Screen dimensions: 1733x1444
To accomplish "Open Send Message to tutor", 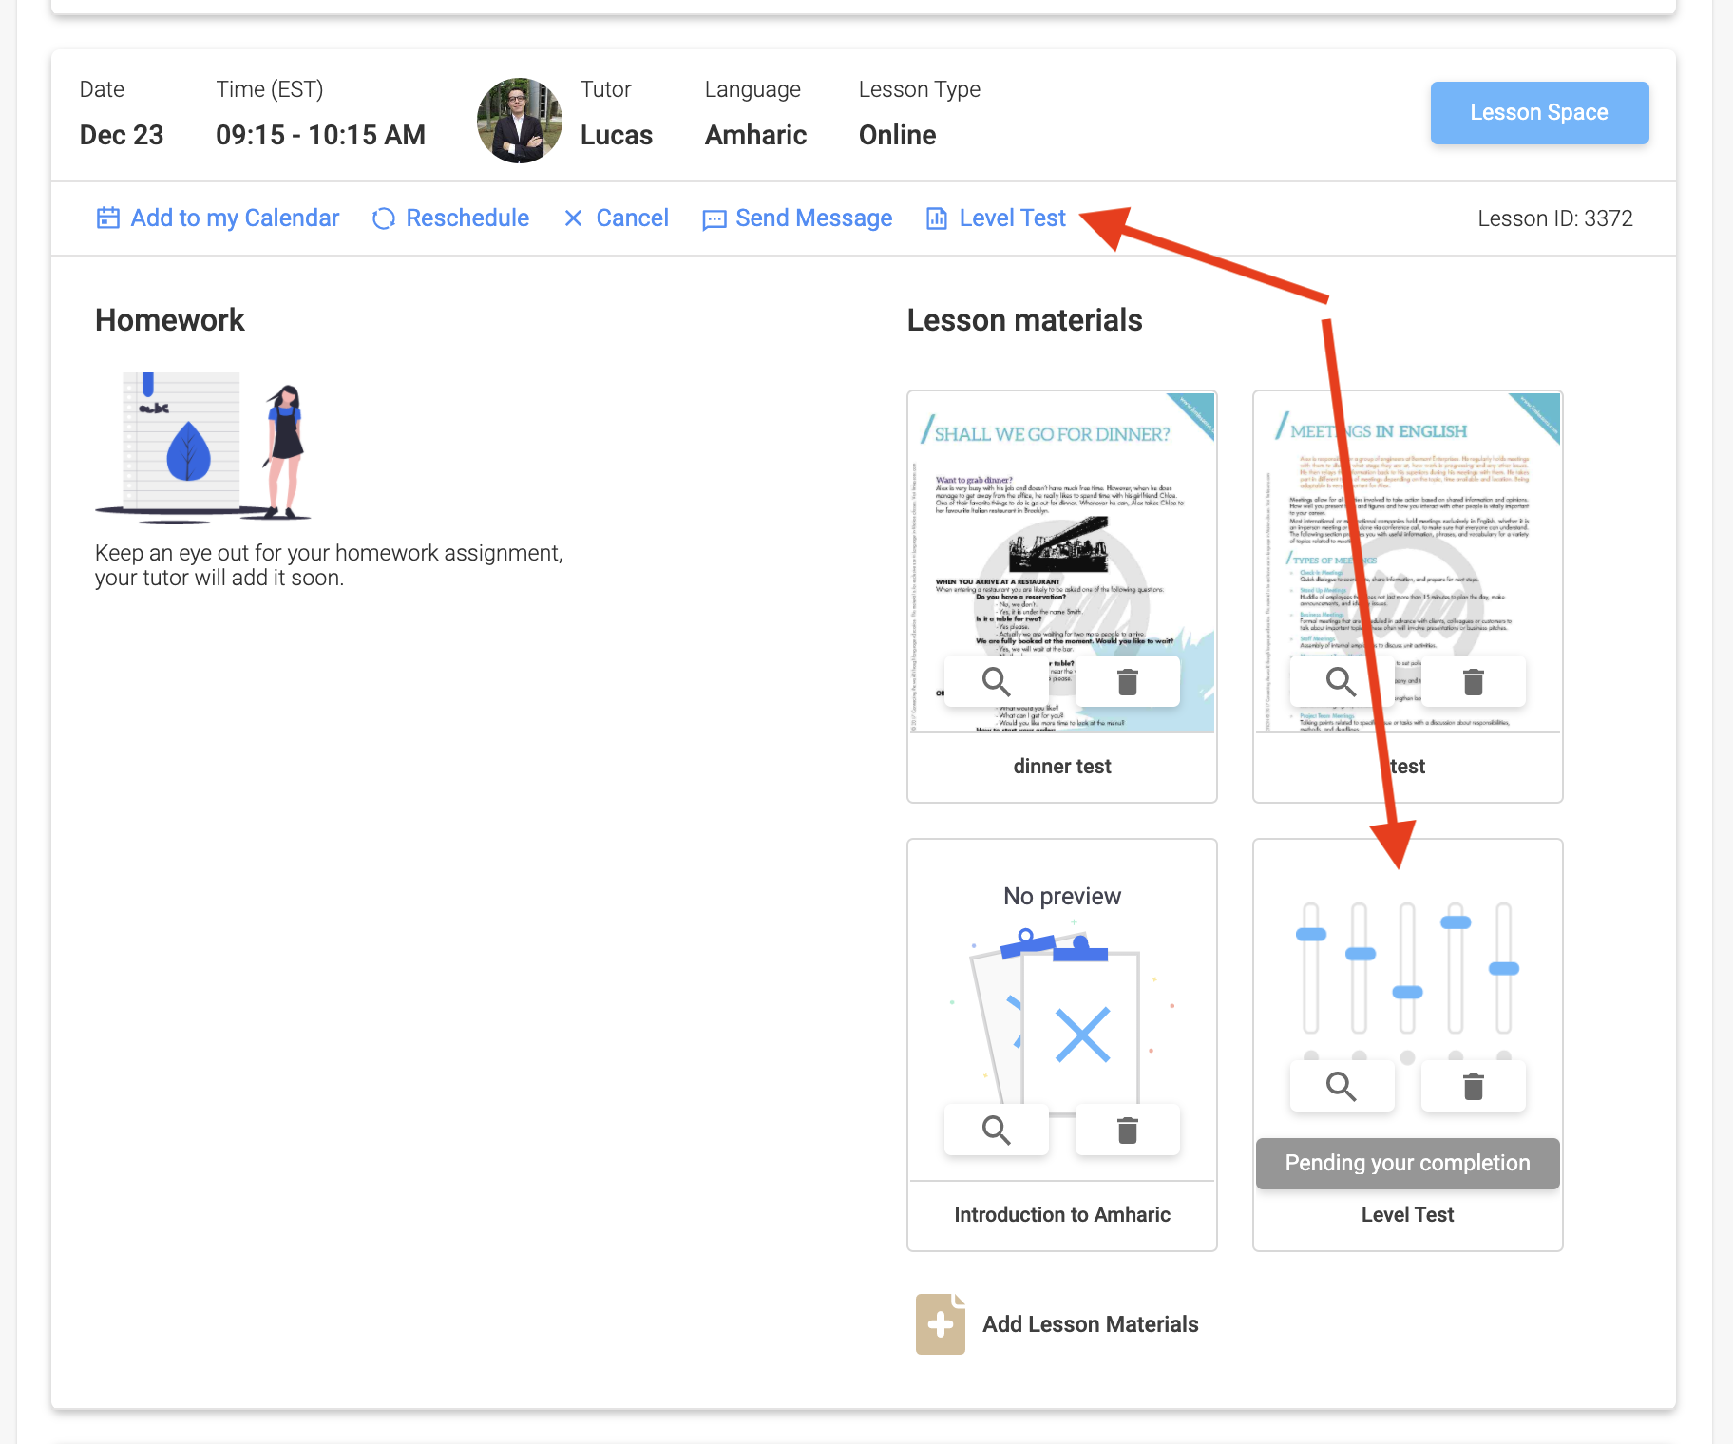I will click(x=813, y=218).
